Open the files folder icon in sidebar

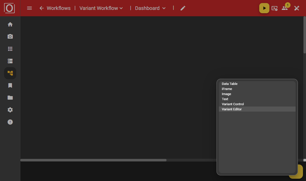click(10, 97)
